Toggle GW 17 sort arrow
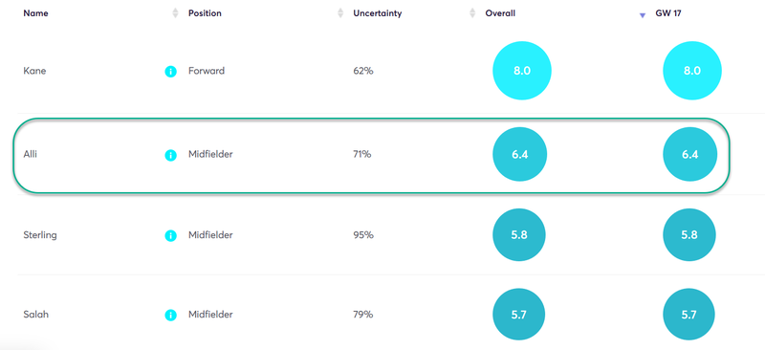The width and height of the screenshot is (765, 350). [x=643, y=15]
